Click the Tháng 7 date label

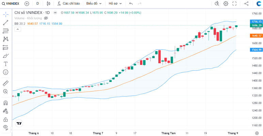(98, 133)
